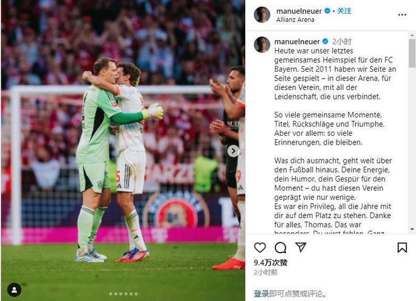
Task: Click the blue verified badge in header
Action: tap(327, 11)
